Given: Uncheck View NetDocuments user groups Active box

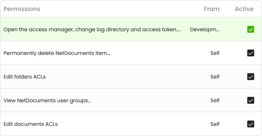Looking at the screenshot, I should (x=251, y=100).
